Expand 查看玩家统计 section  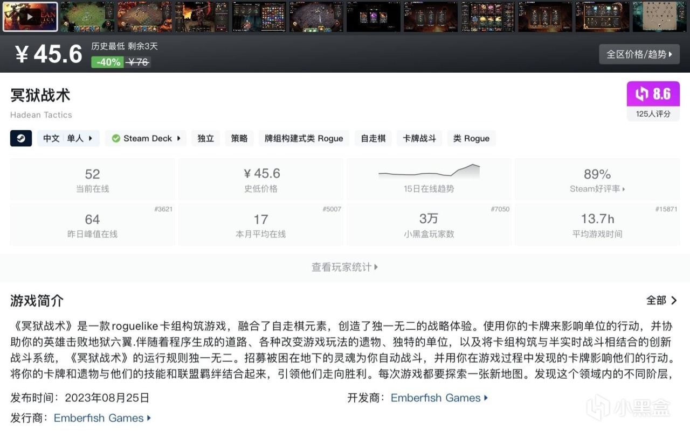345,267
